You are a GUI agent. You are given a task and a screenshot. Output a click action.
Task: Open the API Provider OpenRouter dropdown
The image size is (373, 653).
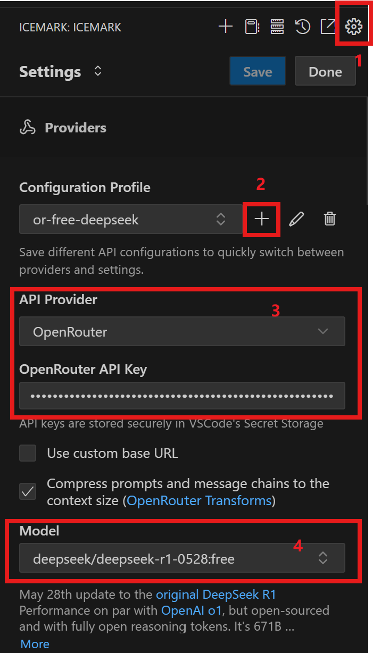point(182,332)
